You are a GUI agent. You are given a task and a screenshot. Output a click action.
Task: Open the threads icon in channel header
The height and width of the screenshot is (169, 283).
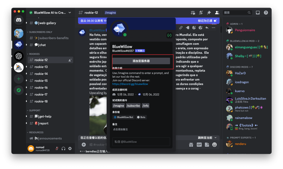tap(193, 13)
